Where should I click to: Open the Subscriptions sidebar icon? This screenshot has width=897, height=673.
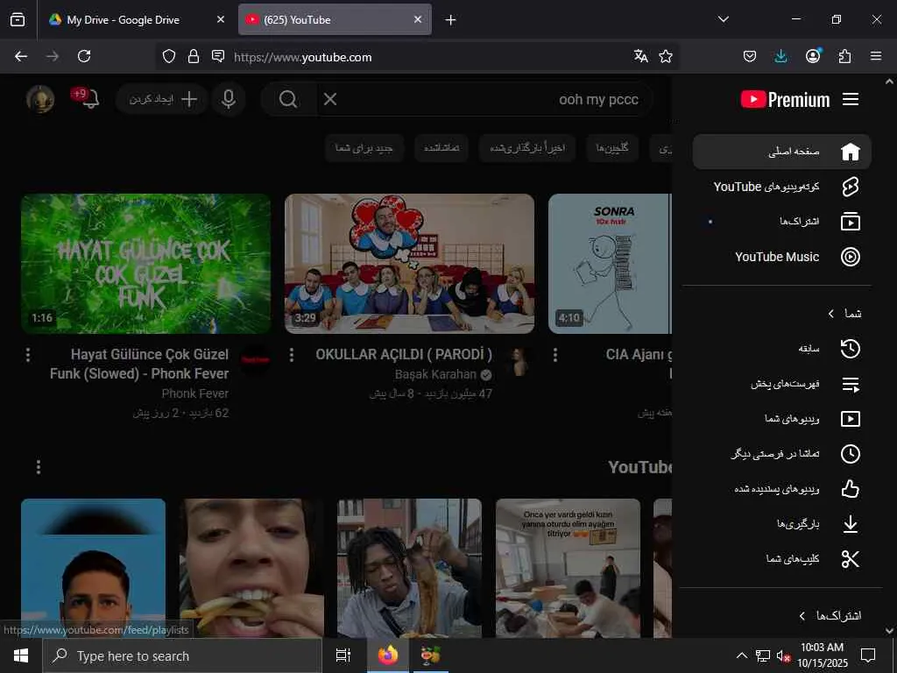tap(850, 222)
